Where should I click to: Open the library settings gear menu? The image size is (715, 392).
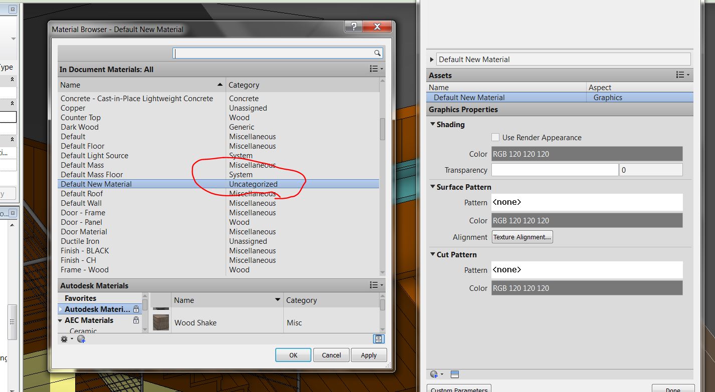66,339
